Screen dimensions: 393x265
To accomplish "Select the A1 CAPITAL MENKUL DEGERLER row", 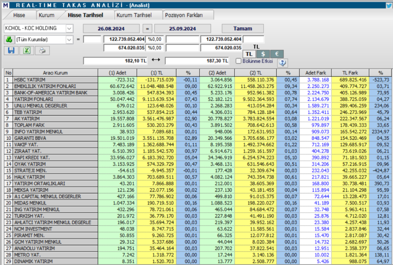I will point(198,197).
